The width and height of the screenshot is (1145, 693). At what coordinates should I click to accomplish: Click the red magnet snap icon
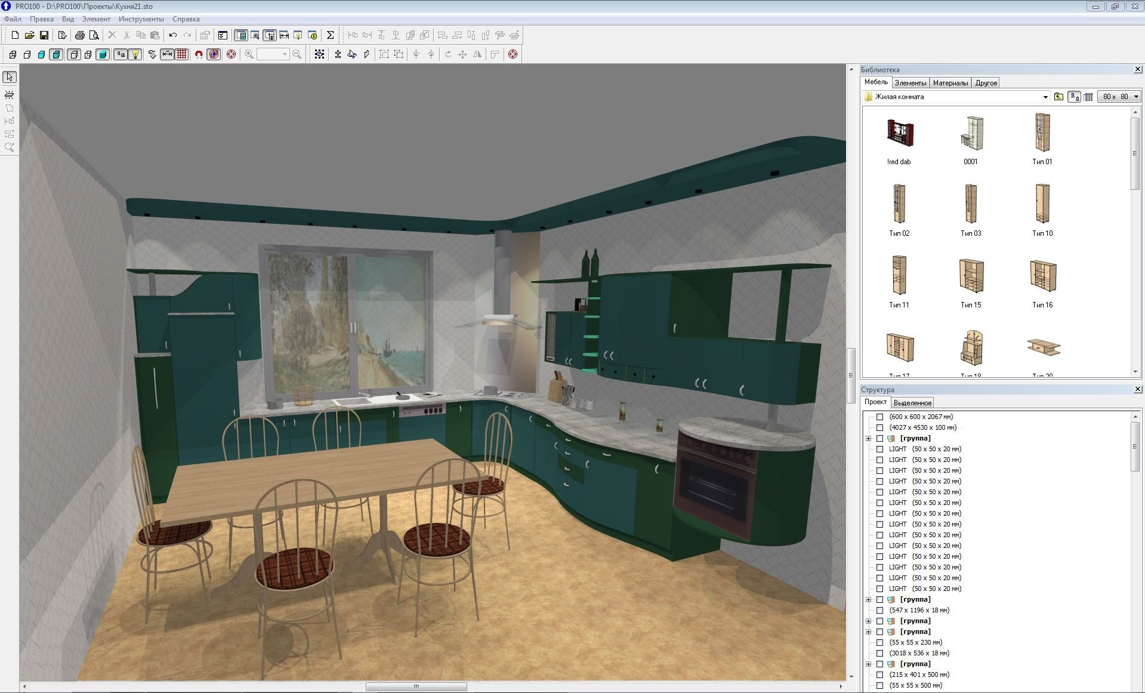pos(199,54)
